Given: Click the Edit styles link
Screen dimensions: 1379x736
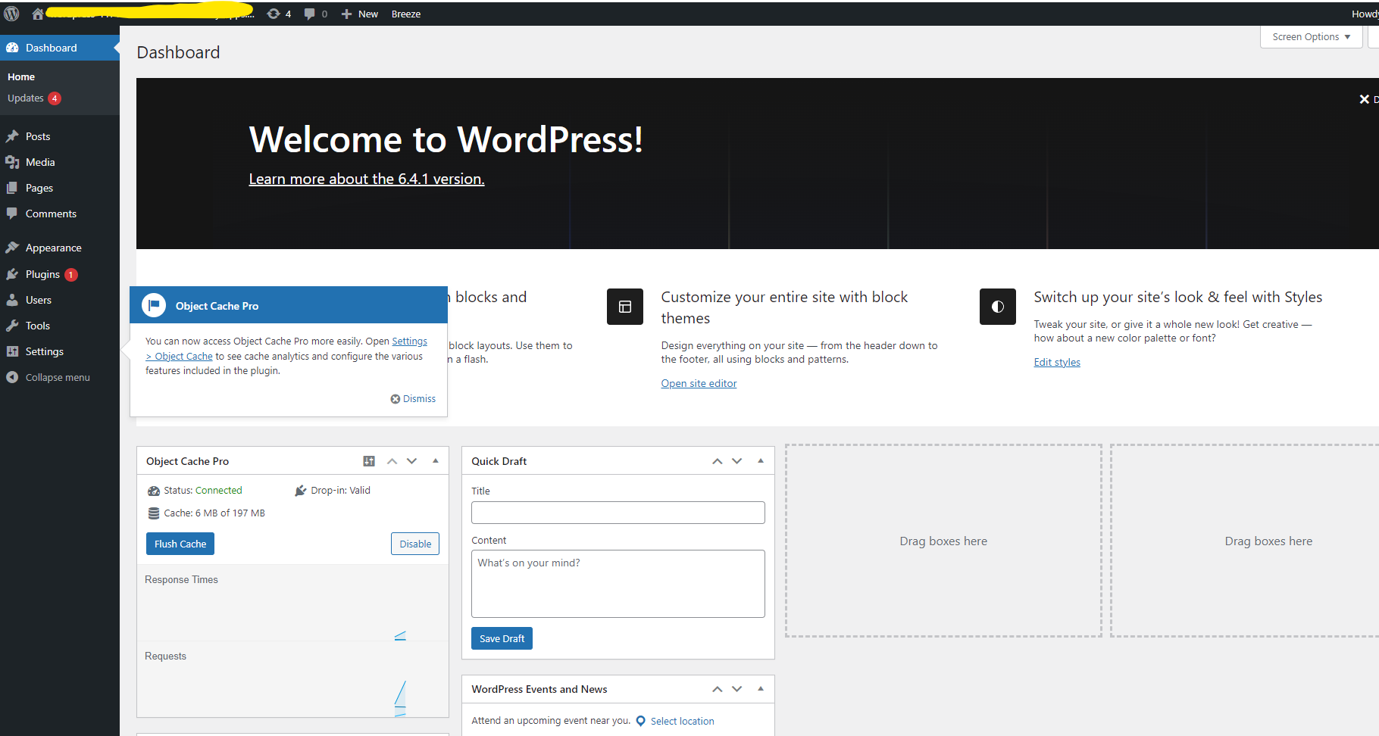Looking at the screenshot, I should click(x=1057, y=362).
